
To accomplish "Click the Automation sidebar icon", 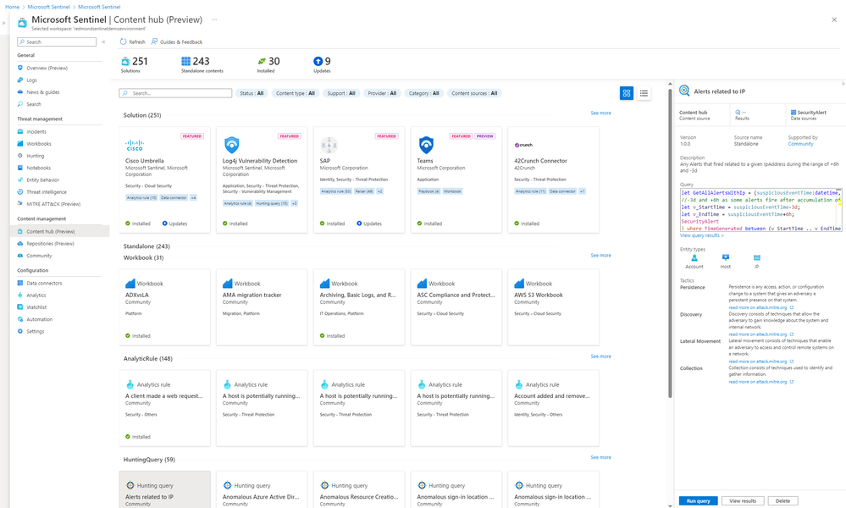I will 20,319.
